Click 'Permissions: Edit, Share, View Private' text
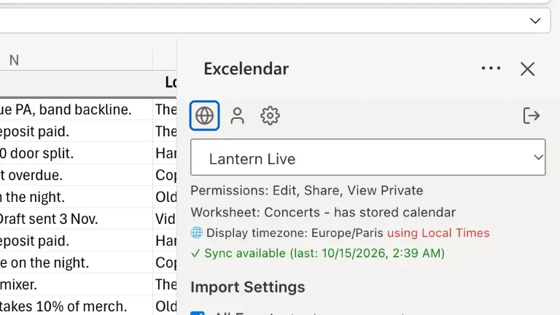This screenshot has width=560, height=315. click(307, 190)
